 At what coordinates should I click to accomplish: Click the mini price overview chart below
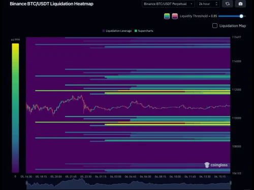click(129, 184)
